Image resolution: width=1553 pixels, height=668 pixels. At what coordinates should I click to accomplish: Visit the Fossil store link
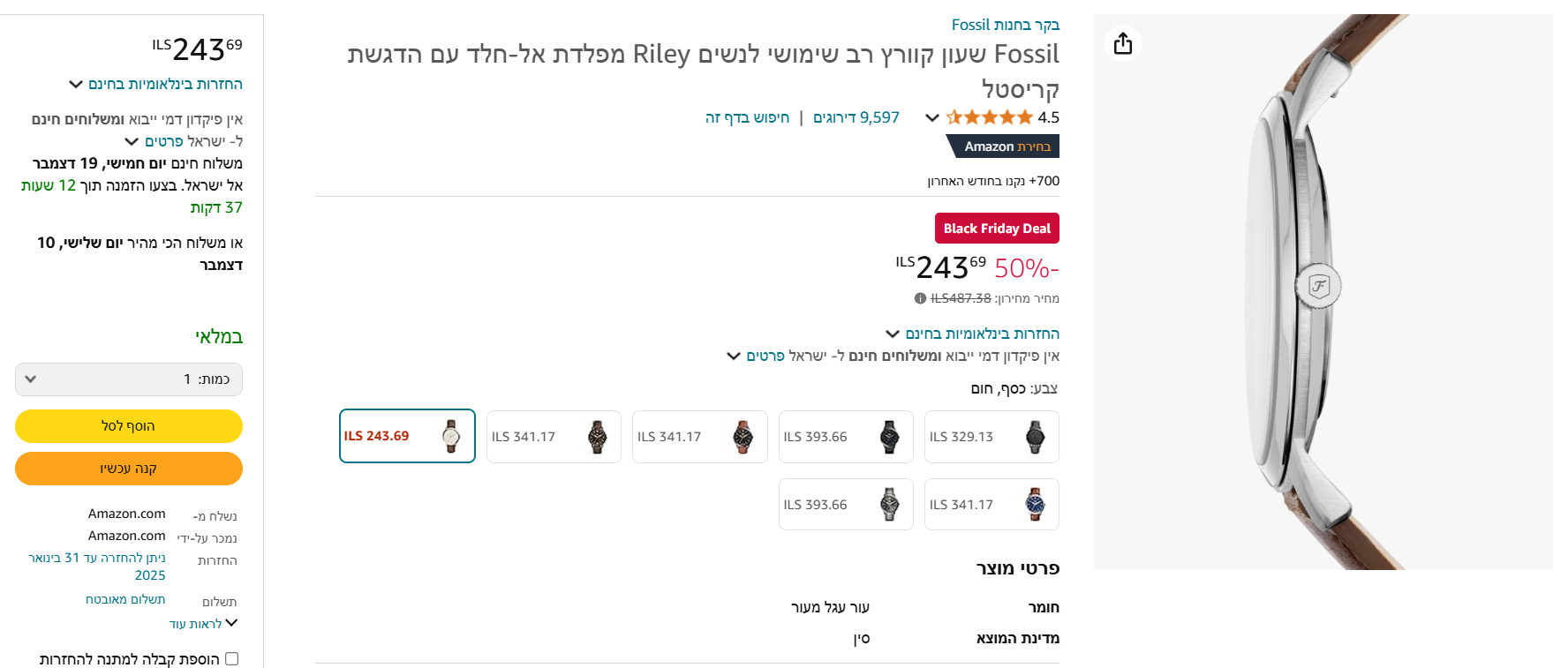click(1005, 25)
